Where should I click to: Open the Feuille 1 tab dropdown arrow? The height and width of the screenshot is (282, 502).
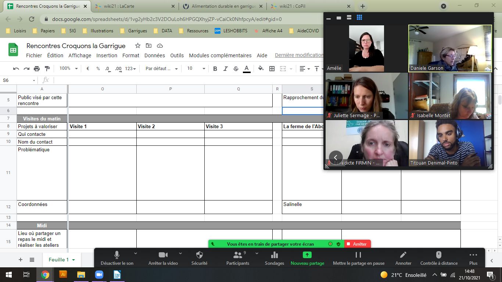(x=73, y=260)
